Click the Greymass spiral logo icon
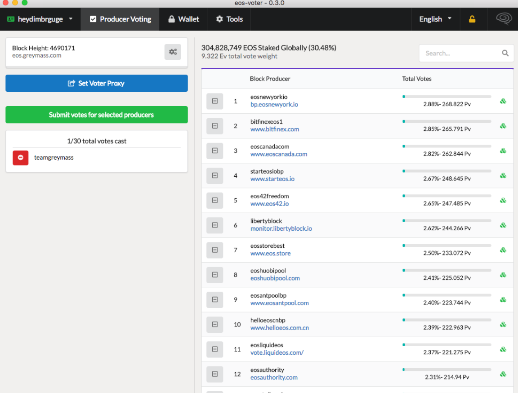Image resolution: width=518 pixels, height=393 pixels. click(x=504, y=18)
